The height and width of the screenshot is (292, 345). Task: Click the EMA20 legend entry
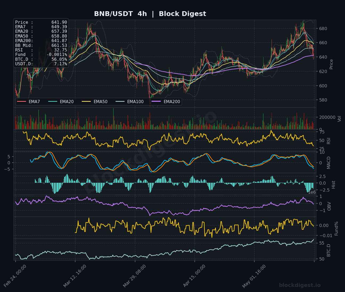click(61, 102)
